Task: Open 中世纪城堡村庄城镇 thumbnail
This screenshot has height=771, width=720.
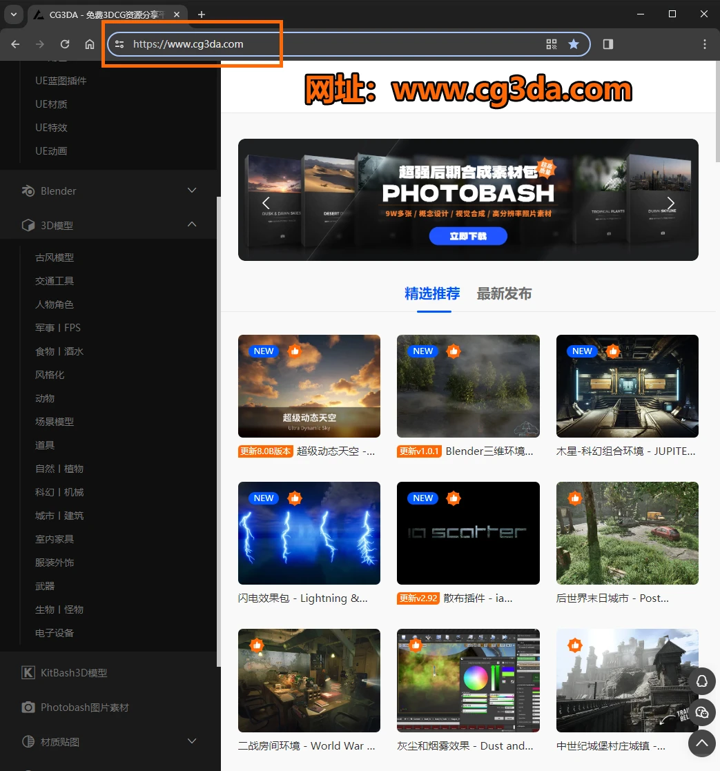Action: (627, 681)
